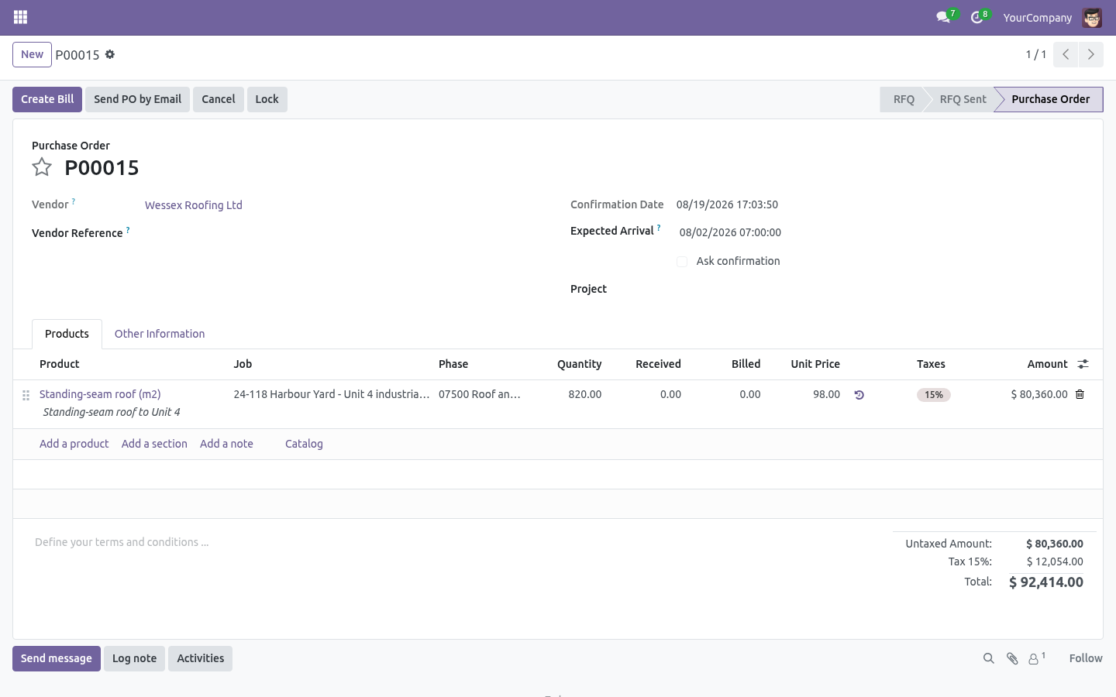The height and width of the screenshot is (697, 1116).
Task: Delete the Standing-seam roof line via trash icon
Action: (1080, 394)
